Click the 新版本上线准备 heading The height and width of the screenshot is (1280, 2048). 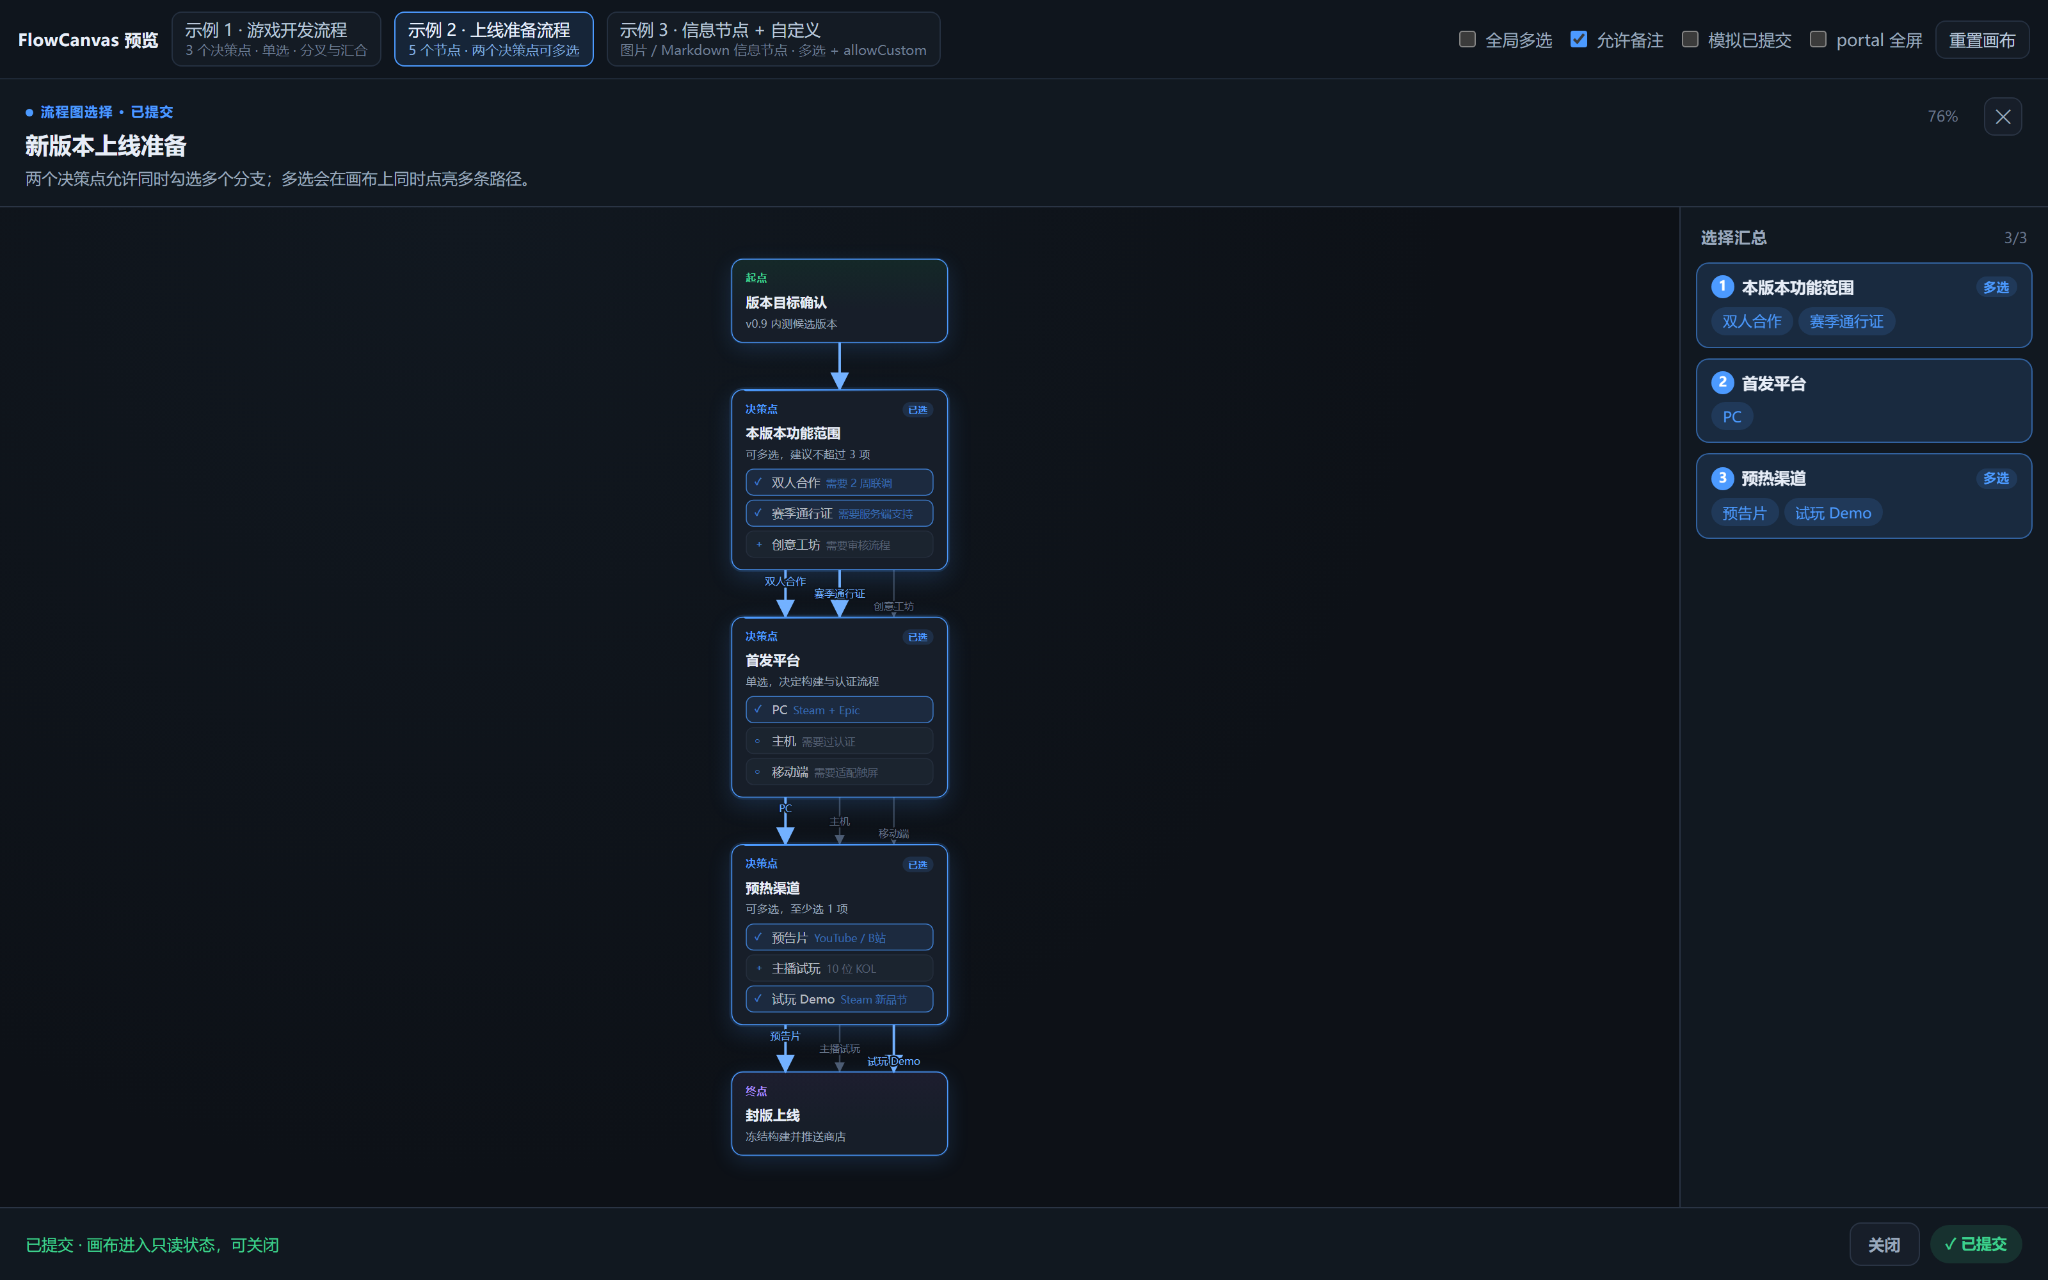[106, 146]
